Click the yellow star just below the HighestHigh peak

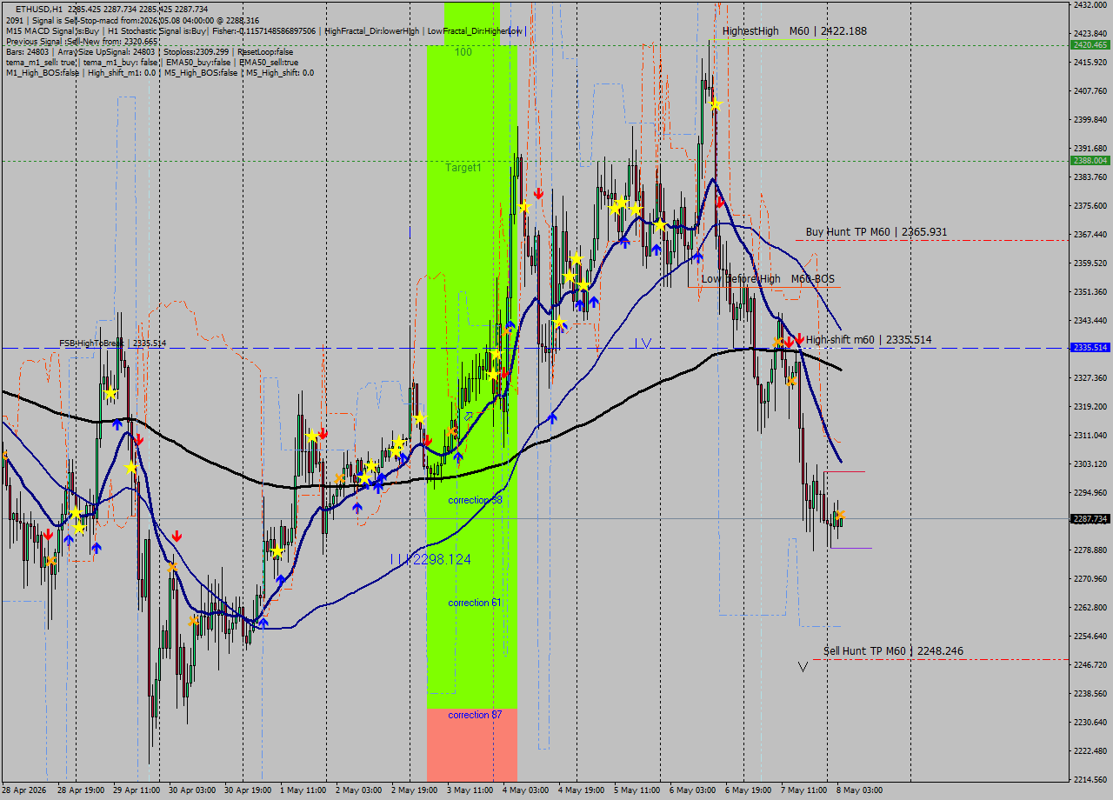click(x=716, y=104)
